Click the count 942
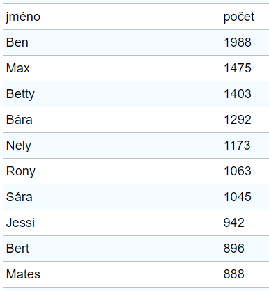Screen dimensions: 269x291 point(234,223)
